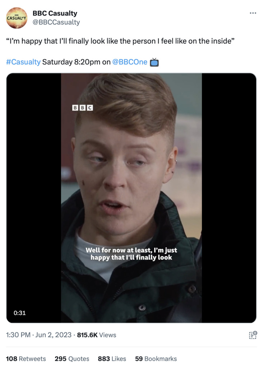264x368 pixels.
Task: Click the article reader icon beside Views
Action: 253,335
